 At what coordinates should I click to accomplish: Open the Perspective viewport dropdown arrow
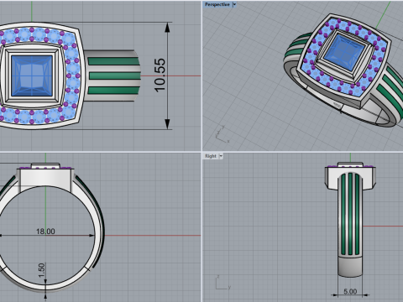234,4
